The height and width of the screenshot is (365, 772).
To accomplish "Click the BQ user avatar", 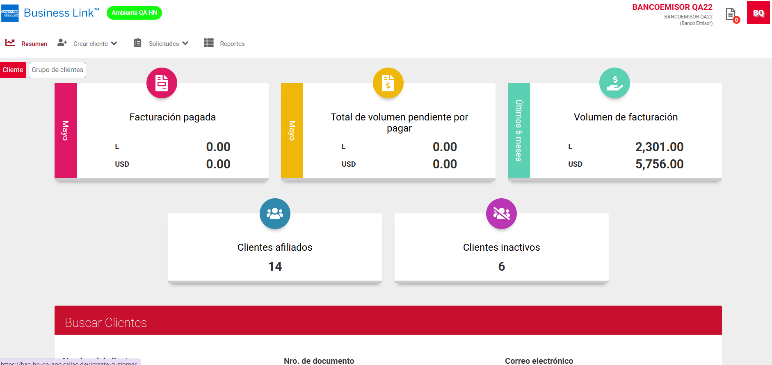I will coord(758,13).
